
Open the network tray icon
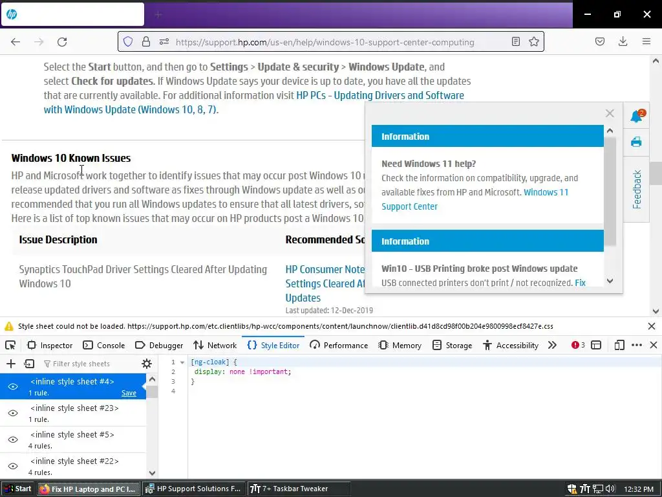point(598,489)
